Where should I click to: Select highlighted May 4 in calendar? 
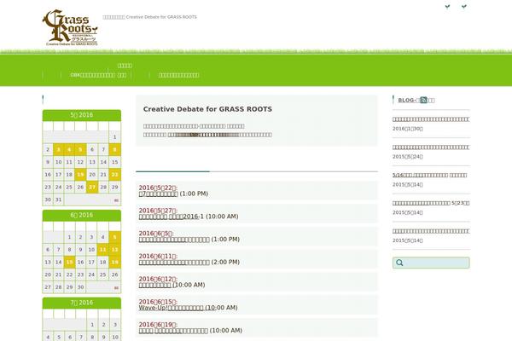[x=69, y=149]
